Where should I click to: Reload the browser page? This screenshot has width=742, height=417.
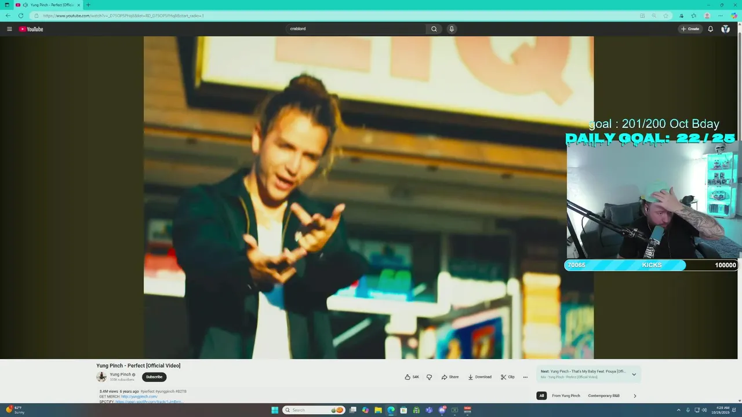[x=21, y=16]
